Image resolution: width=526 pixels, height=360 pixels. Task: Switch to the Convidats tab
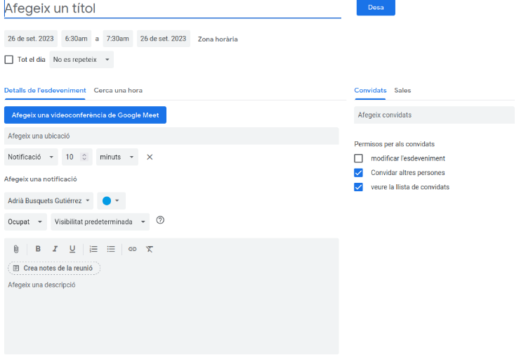click(x=370, y=90)
